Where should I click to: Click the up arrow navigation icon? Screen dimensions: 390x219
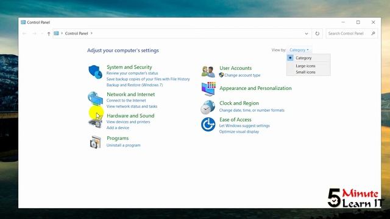49,33
